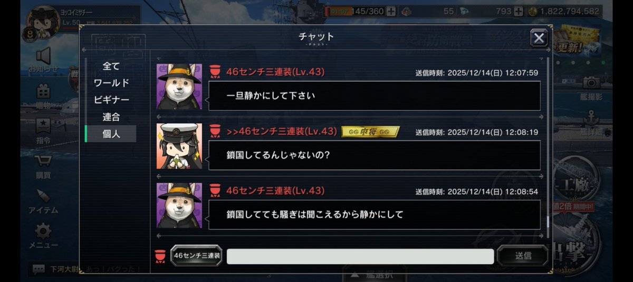This screenshot has height=282, width=633.
Task: Open the 贈物 gift box icon
Action: (x=43, y=91)
